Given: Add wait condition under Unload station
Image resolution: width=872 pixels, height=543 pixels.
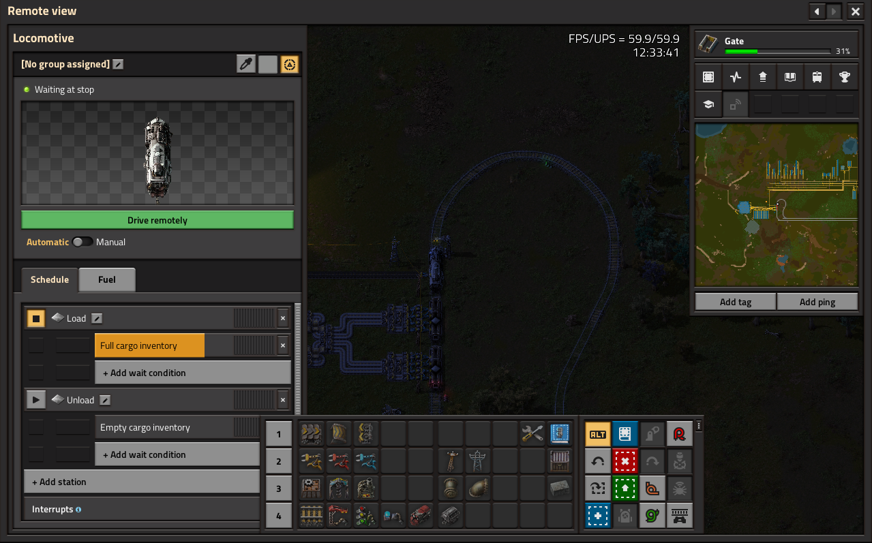Looking at the screenshot, I should coord(177,454).
